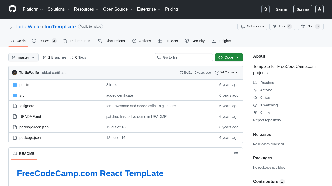
Task: Click the search icon in the header
Action: click(x=265, y=9)
